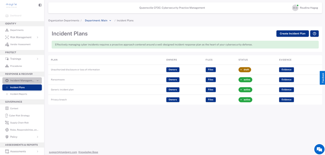Screen dimensions: 325x155
Task: Click the Context document icon
Action: pos(7,108)
